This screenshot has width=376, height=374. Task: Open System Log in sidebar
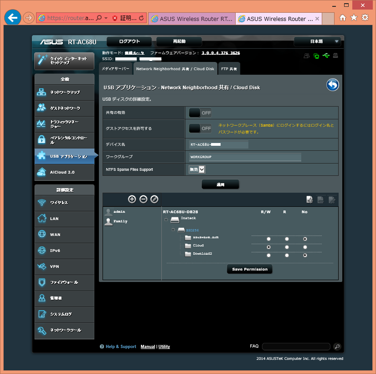(64, 314)
